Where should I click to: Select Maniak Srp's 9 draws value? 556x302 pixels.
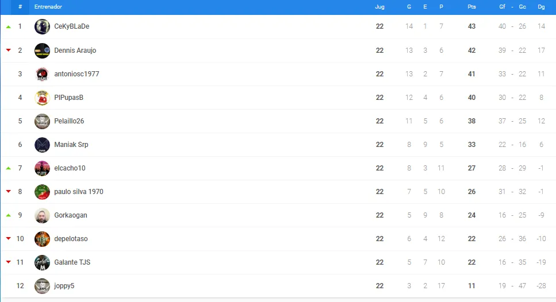pyautogui.click(x=425, y=145)
